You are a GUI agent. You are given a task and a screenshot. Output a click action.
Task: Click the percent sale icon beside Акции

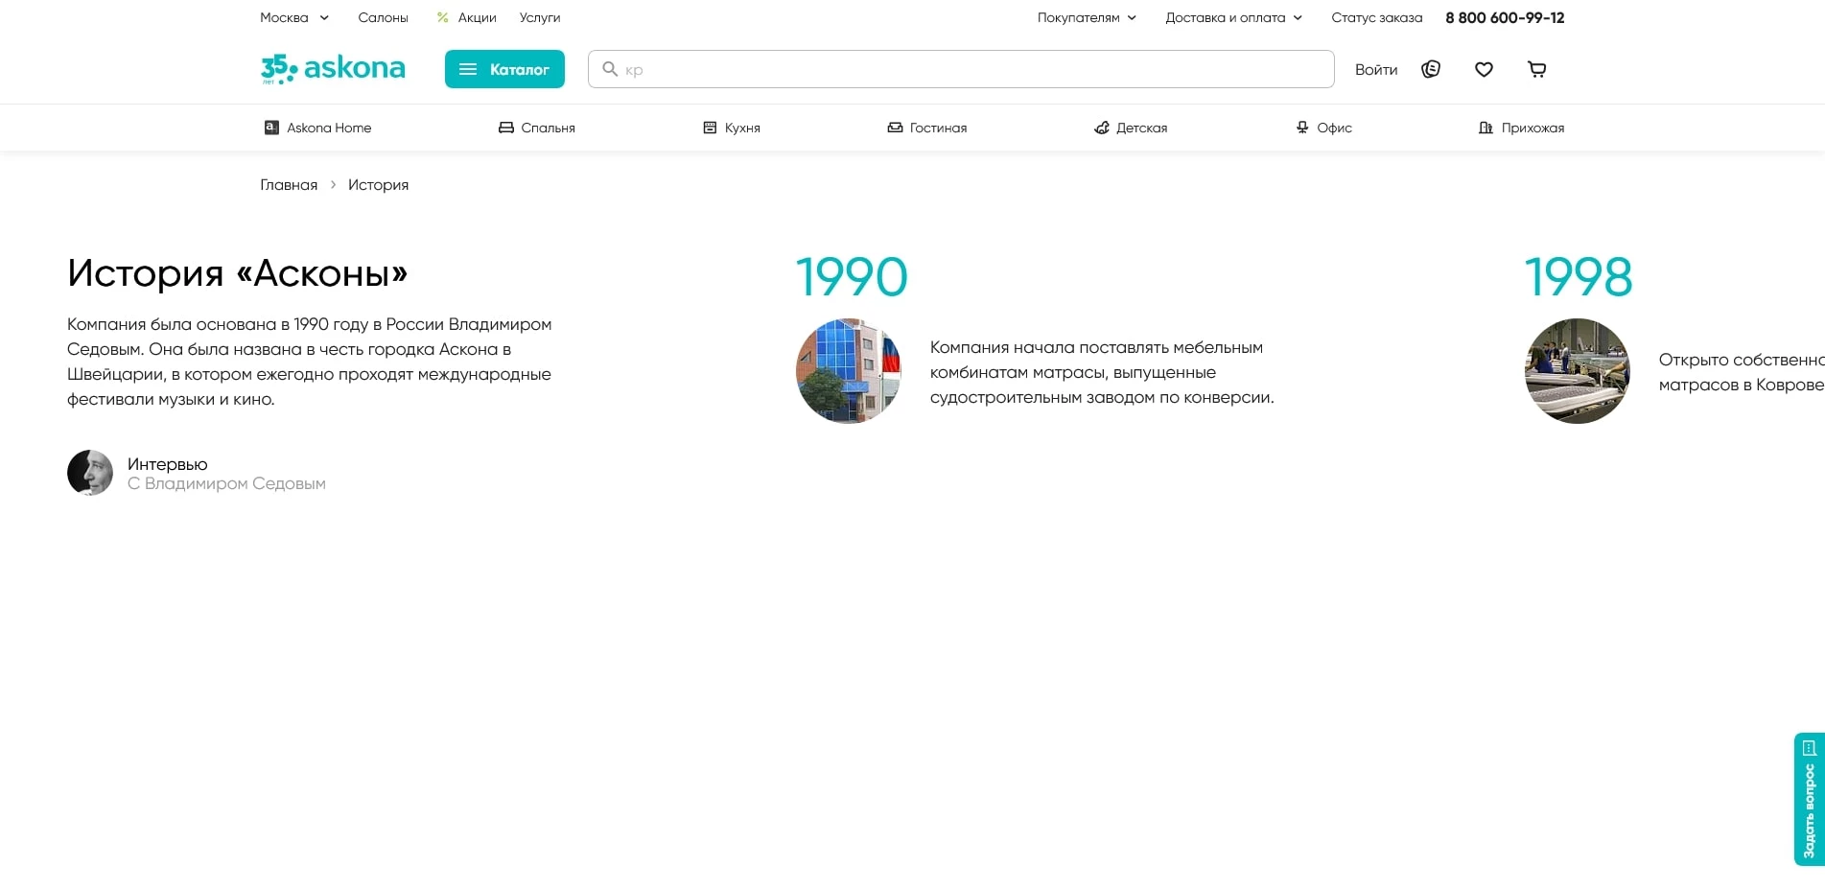[x=442, y=17]
